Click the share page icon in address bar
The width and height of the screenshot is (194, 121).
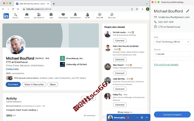click(132, 9)
